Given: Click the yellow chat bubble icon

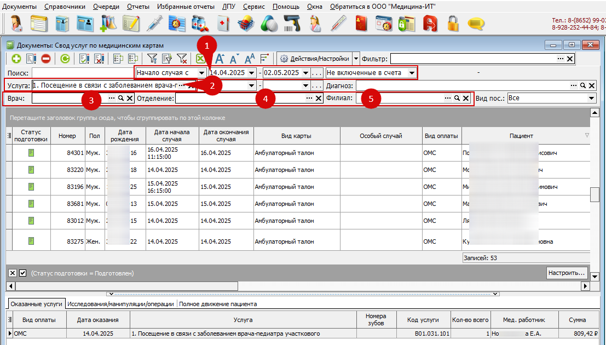Looking at the screenshot, I should pyautogui.click(x=476, y=24).
